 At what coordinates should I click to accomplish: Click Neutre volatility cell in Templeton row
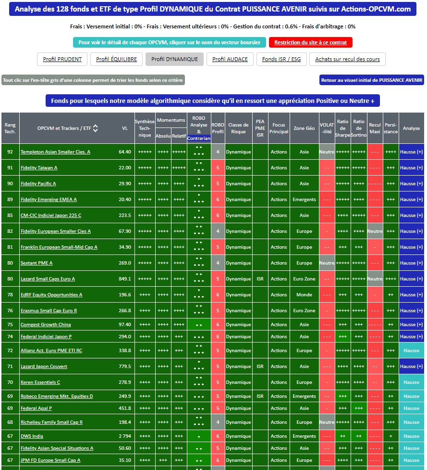tap(327, 152)
